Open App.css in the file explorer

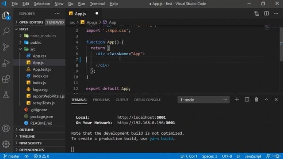[x=39, y=56]
